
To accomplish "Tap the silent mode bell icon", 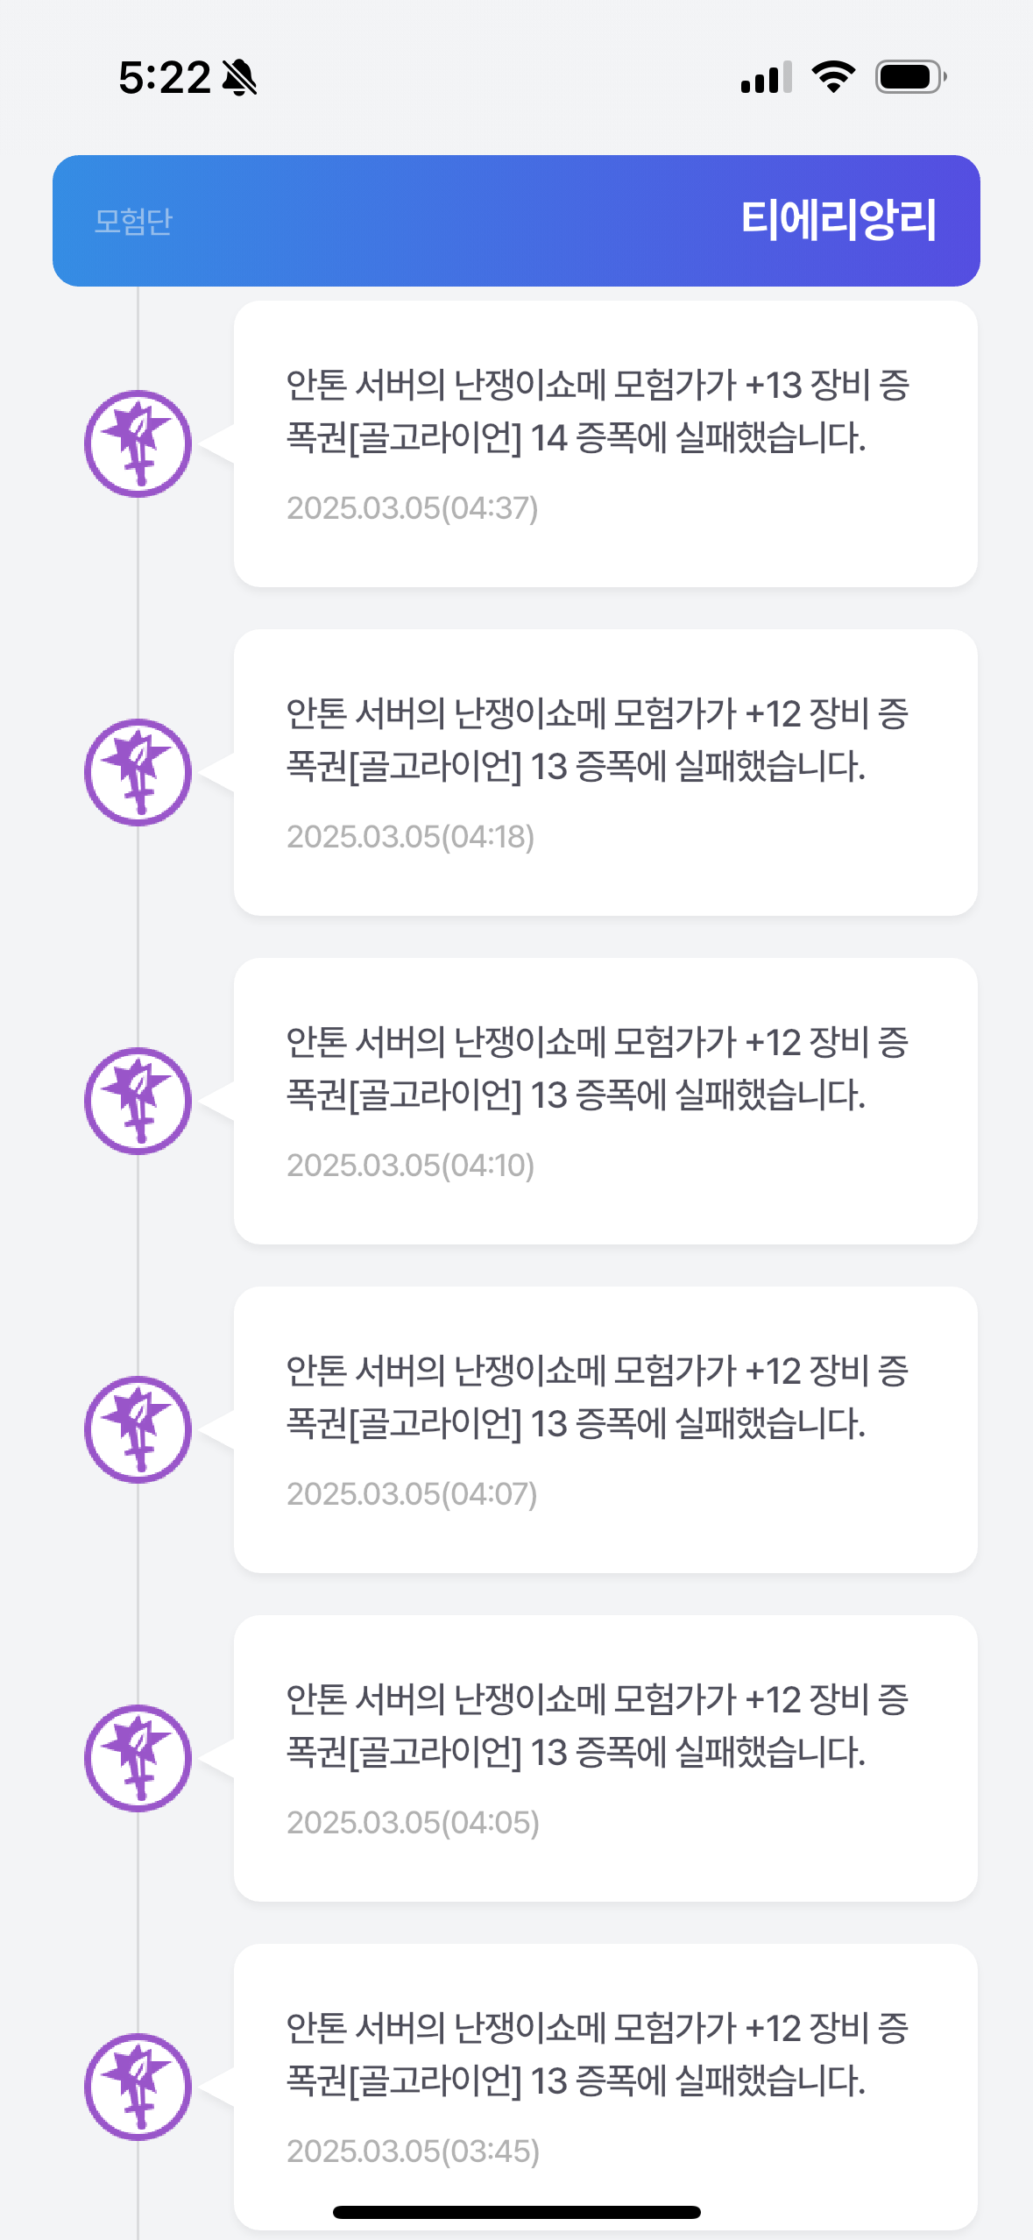I will (x=239, y=78).
